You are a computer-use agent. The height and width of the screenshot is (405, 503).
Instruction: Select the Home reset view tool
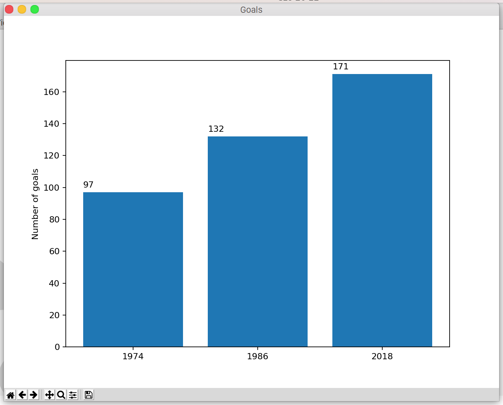[x=10, y=395]
